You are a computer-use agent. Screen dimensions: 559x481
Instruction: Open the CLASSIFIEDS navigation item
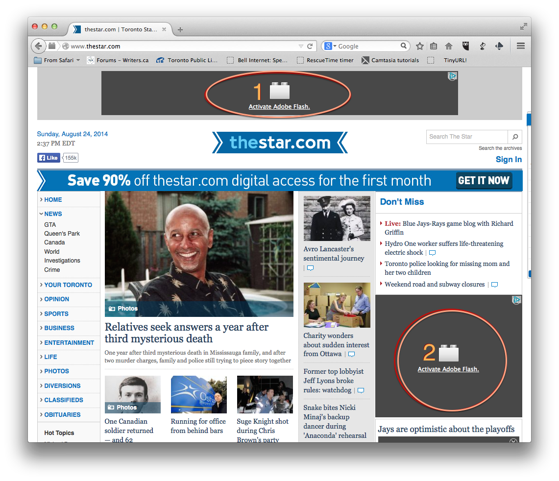click(64, 400)
